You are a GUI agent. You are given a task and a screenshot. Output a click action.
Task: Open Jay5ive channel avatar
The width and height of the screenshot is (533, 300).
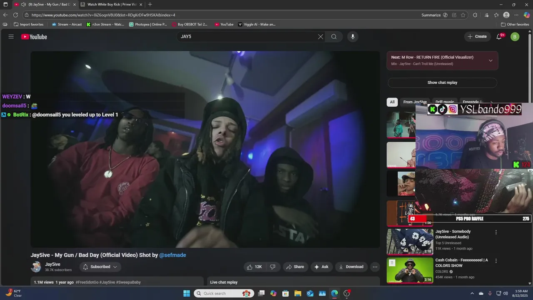point(36,267)
